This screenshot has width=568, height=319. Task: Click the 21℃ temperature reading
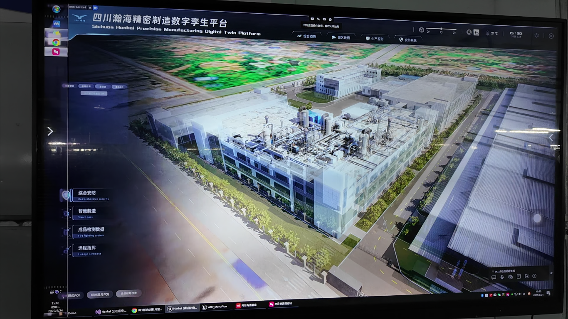point(494,33)
